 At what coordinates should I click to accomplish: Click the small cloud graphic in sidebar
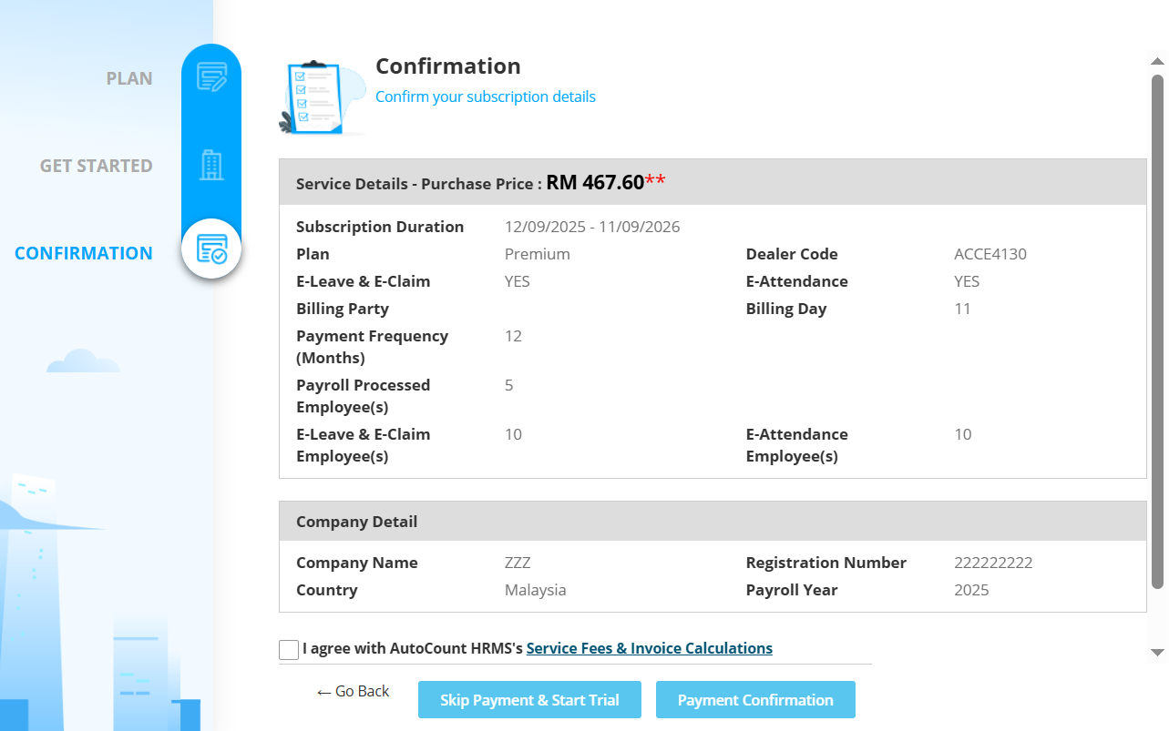(x=83, y=361)
